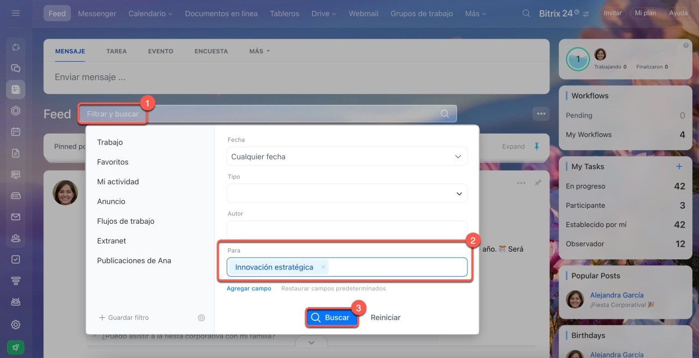Click the Filtrar y buscar field
699x358 pixels.
point(268,114)
